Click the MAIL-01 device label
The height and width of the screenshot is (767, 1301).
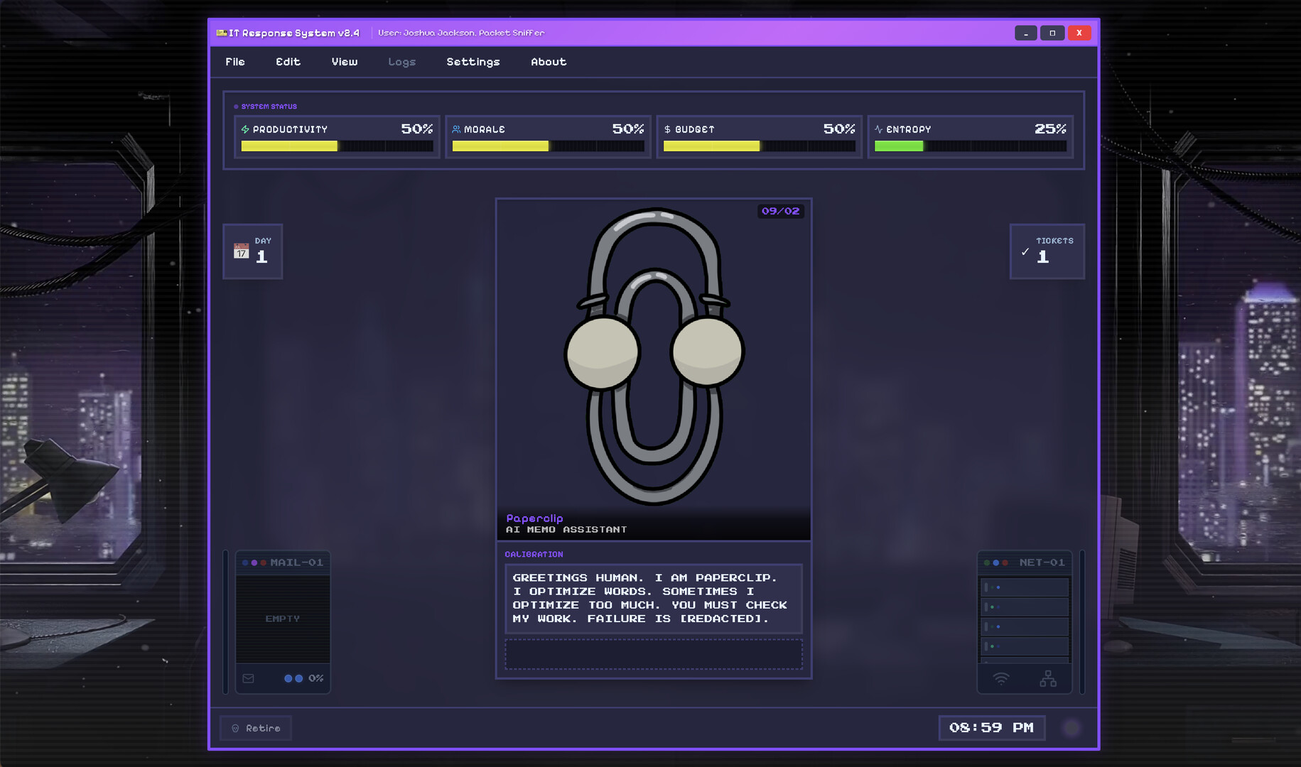pyautogui.click(x=296, y=562)
